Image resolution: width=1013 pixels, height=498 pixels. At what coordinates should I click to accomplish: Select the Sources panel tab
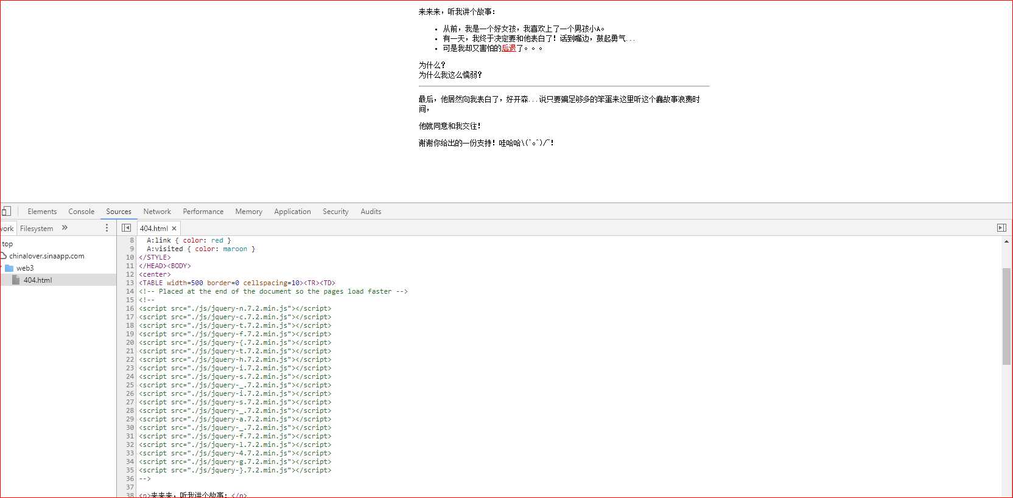click(119, 212)
